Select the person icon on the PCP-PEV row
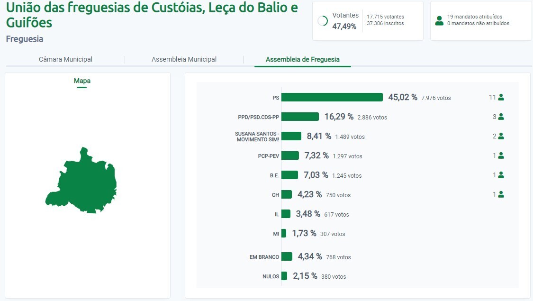The height and width of the screenshot is (301, 533). click(501, 155)
